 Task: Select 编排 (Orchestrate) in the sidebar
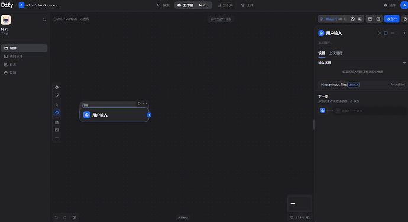coord(24,48)
